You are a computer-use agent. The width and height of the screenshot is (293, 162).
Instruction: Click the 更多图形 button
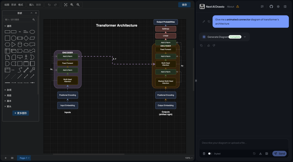21,113
